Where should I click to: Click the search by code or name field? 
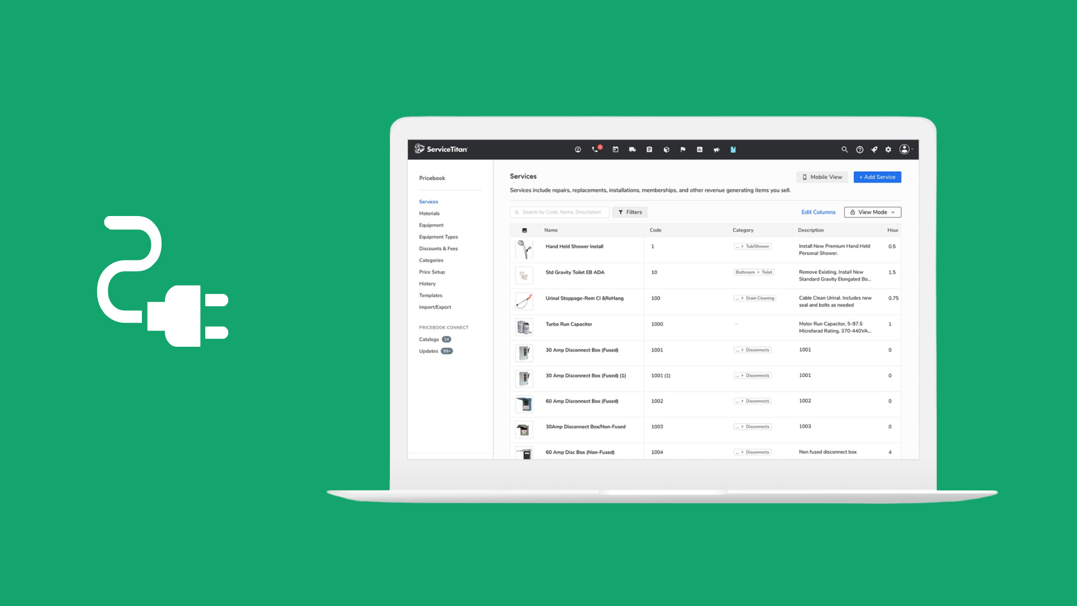(x=561, y=212)
